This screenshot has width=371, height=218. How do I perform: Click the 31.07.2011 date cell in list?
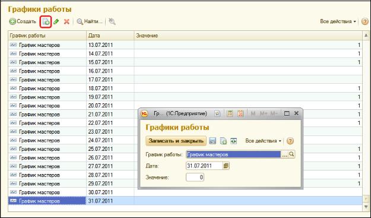click(x=110, y=201)
